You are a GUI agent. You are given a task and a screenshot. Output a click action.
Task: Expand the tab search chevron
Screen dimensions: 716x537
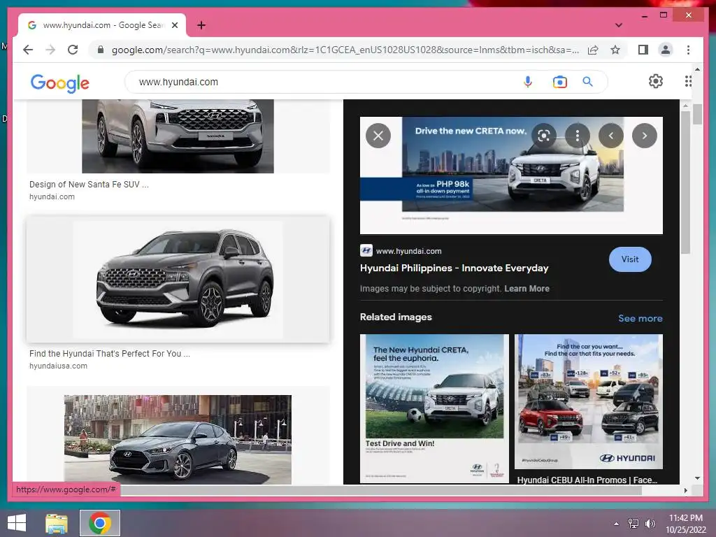tap(618, 25)
